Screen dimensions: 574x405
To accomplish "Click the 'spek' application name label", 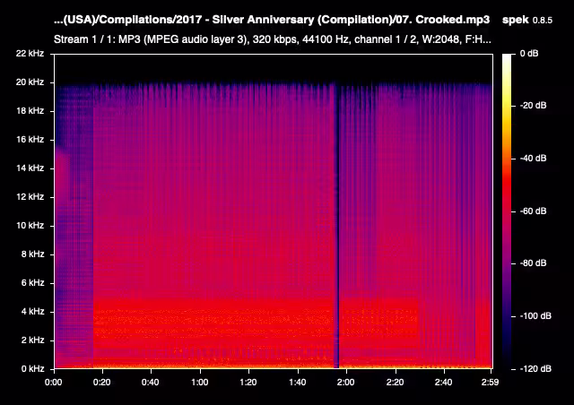I will pyautogui.click(x=516, y=20).
